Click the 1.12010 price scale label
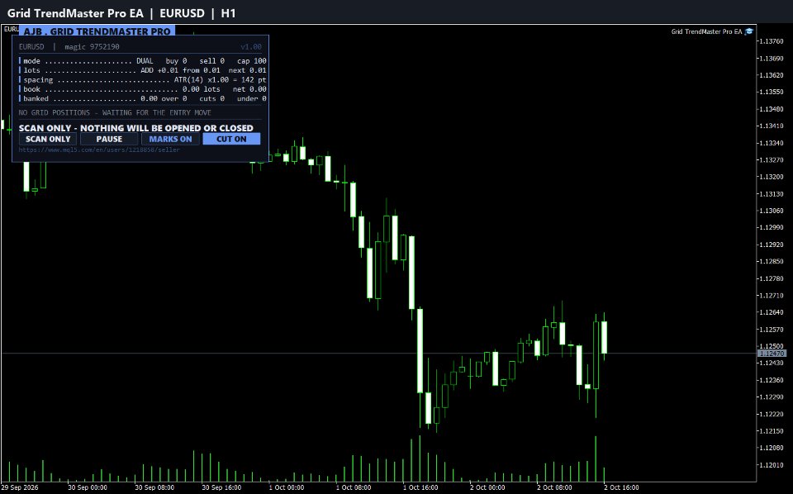This screenshot has height=494, width=793. pos(772,465)
